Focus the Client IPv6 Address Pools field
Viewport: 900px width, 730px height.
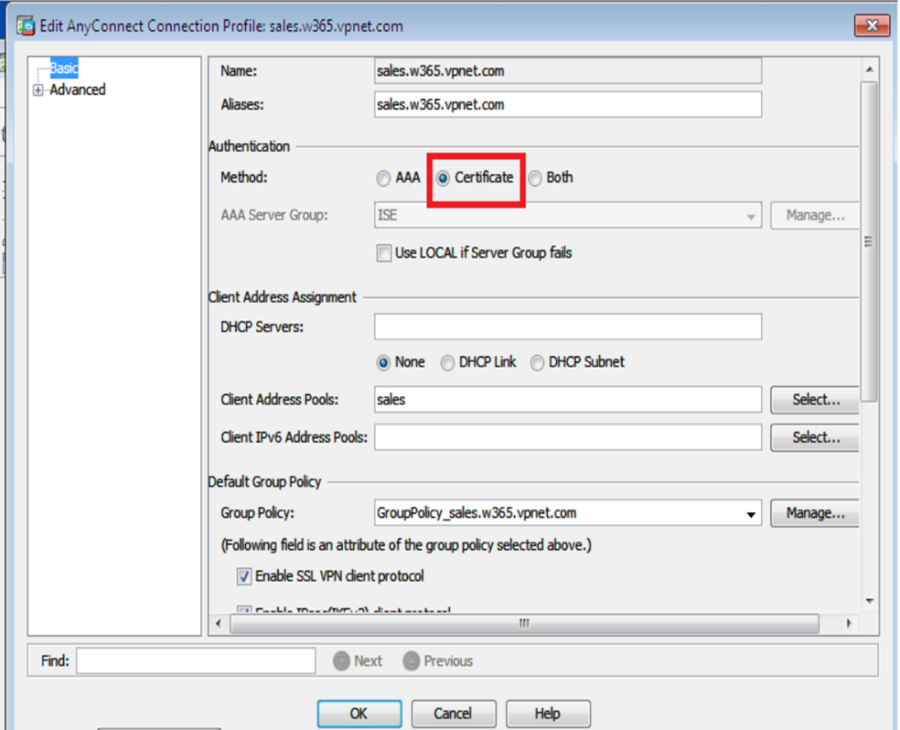tap(568, 437)
